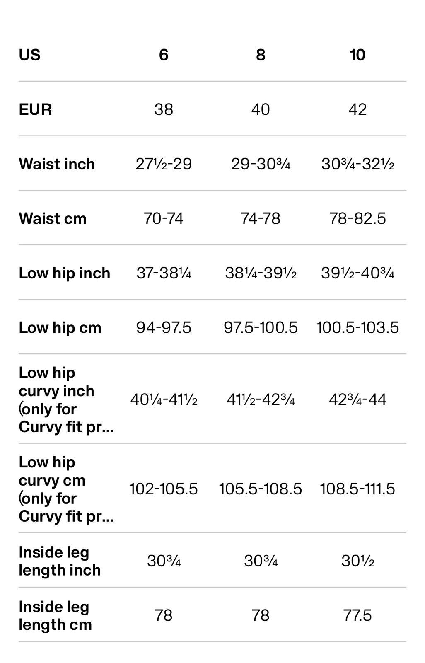
Task: Select the 42¾-44 curvy inch value
Action: [x=357, y=400]
